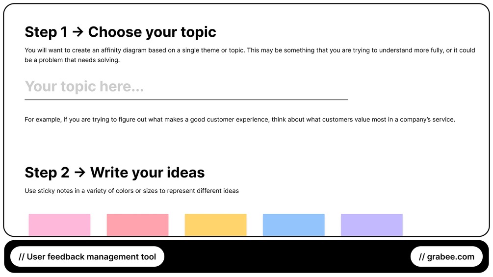Click the "// User feedback management tool" label
The width and height of the screenshot is (493, 277).
(x=87, y=256)
